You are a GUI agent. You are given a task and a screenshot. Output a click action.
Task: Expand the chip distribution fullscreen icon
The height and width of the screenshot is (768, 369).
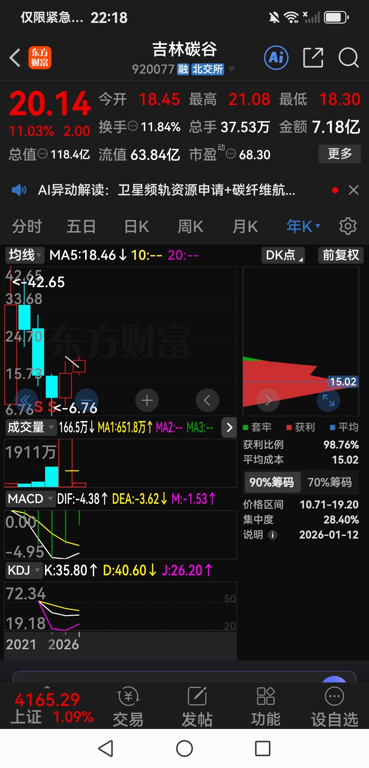click(x=328, y=400)
